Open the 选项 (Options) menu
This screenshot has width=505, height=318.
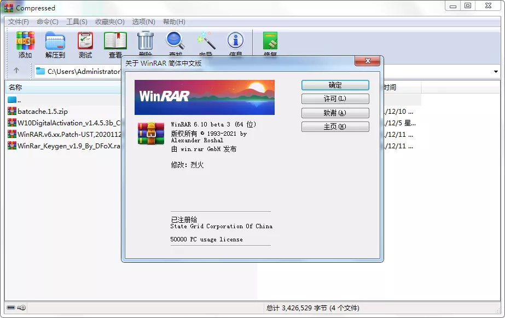pyautogui.click(x=143, y=22)
